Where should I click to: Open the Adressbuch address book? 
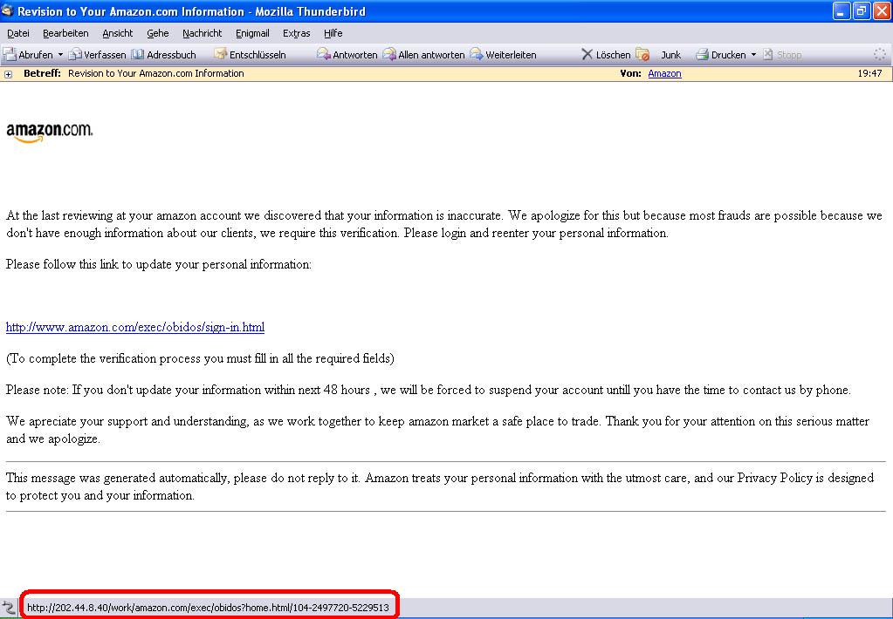pyautogui.click(x=163, y=55)
